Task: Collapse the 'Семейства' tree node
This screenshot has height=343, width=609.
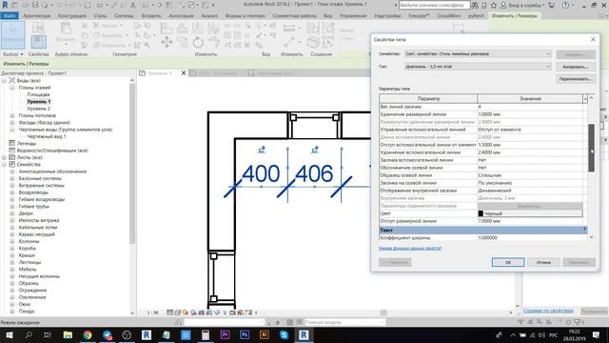Action: 4,165
